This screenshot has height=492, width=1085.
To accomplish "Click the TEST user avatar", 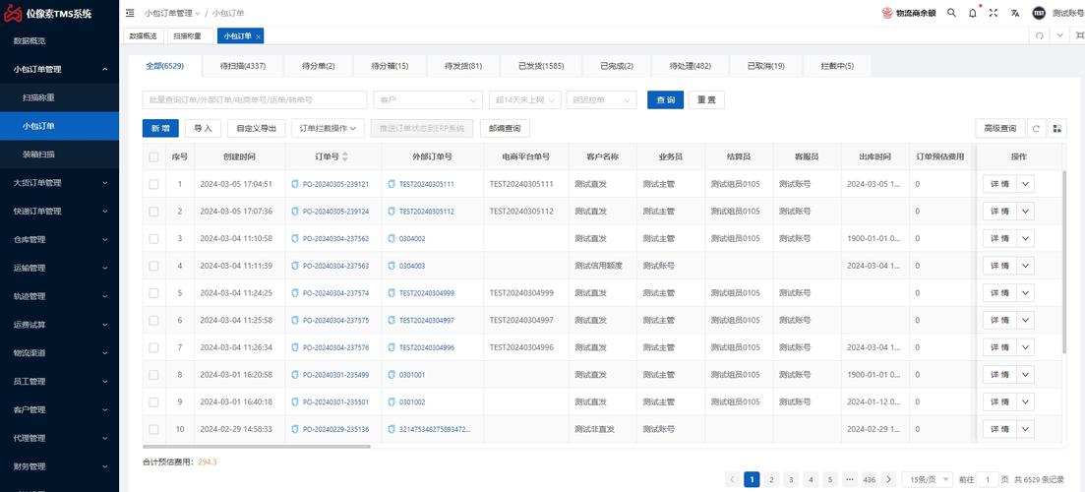I will click(1039, 13).
